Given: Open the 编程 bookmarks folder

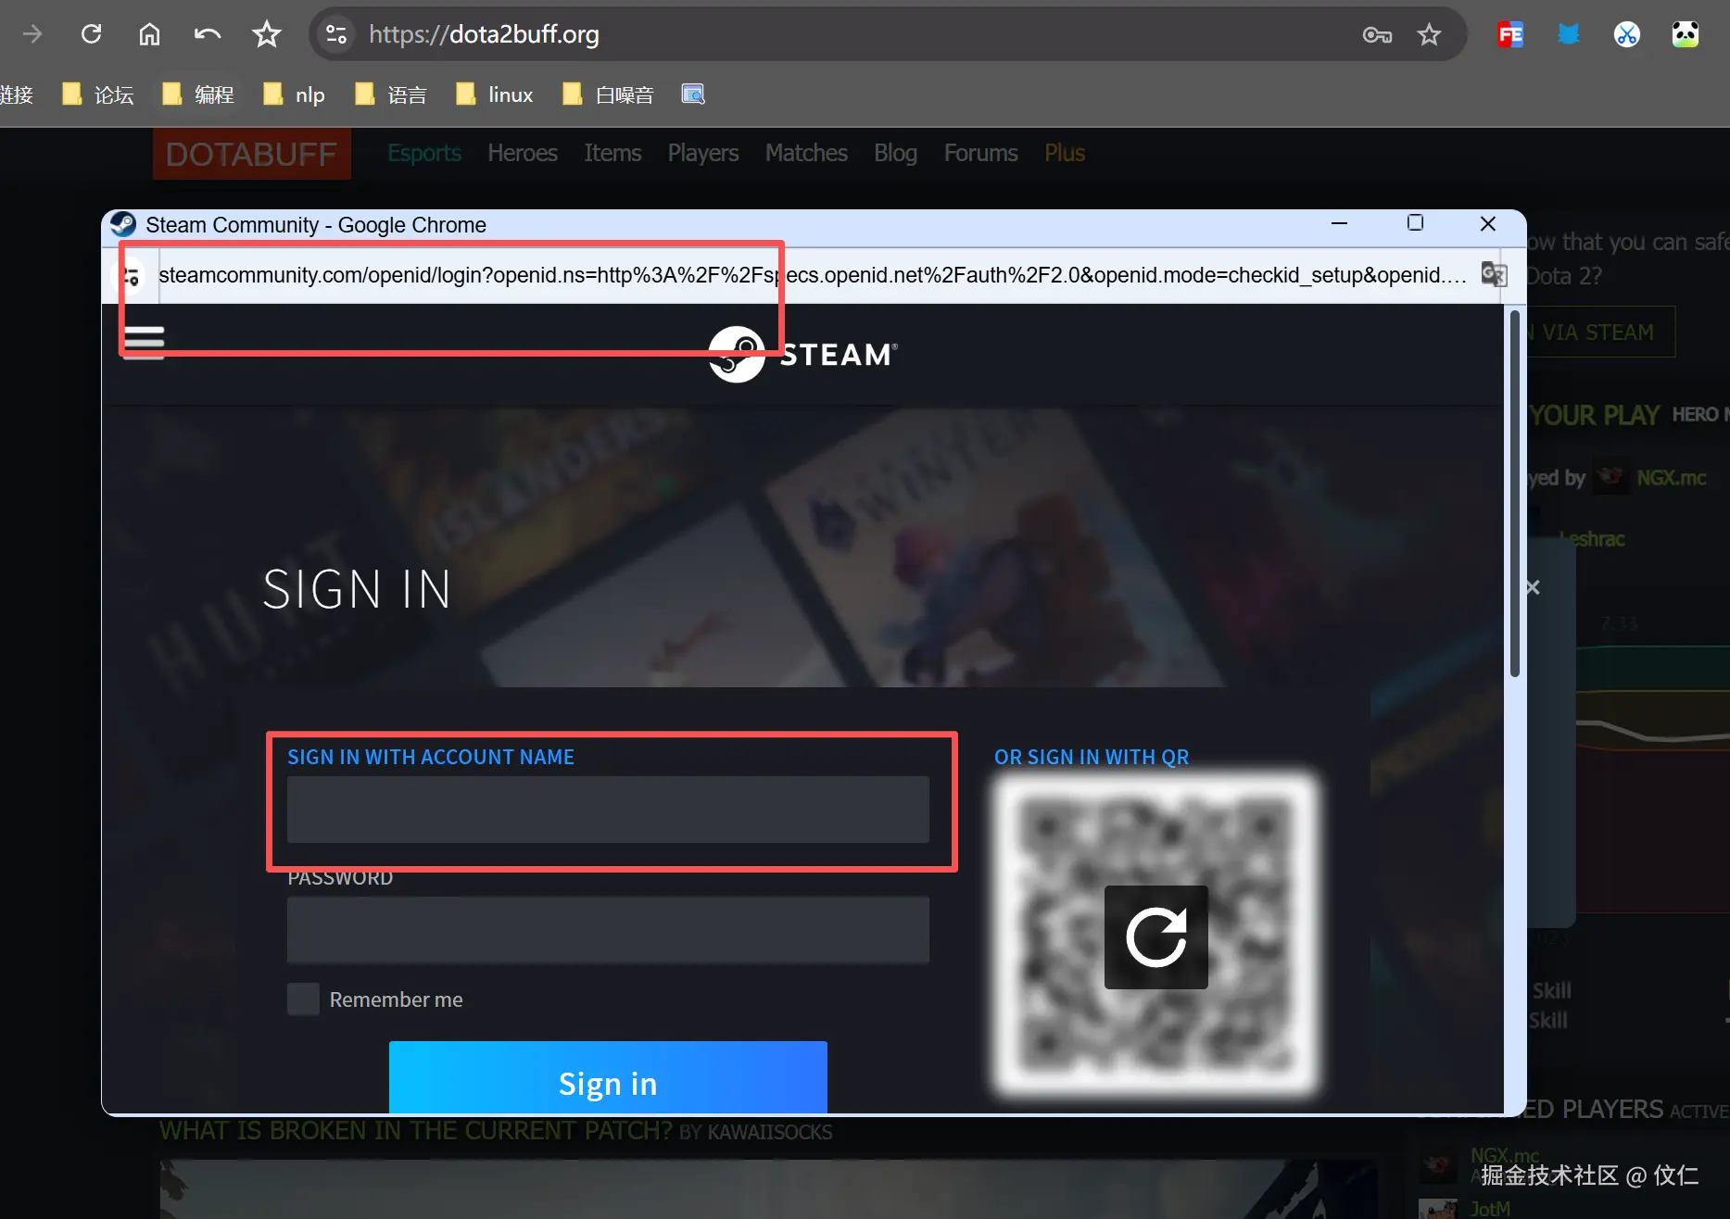Looking at the screenshot, I should tap(198, 94).
